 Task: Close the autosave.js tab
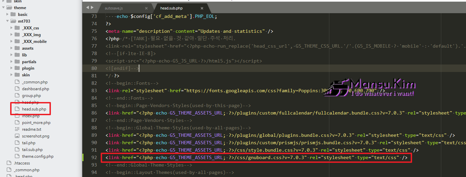coord(146,8)
